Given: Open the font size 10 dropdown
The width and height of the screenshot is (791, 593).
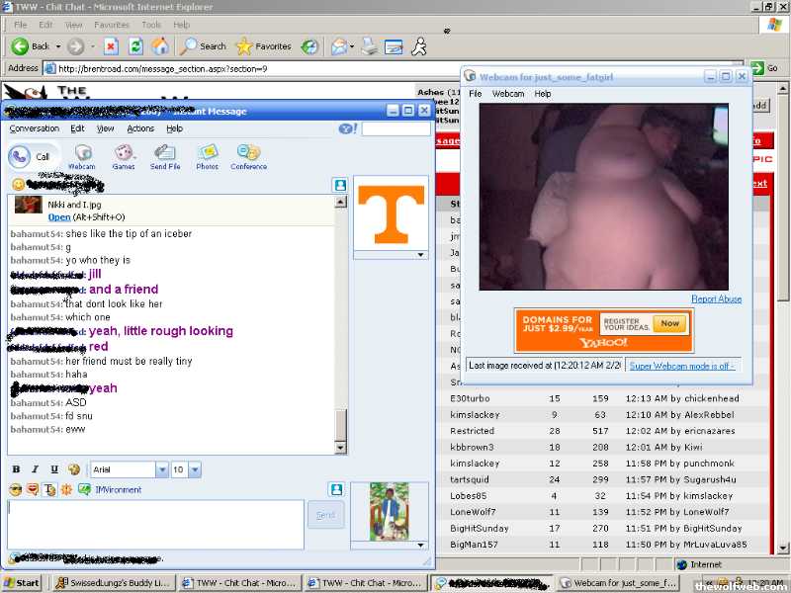Looking at the screenshot, I should coord(195,469).
